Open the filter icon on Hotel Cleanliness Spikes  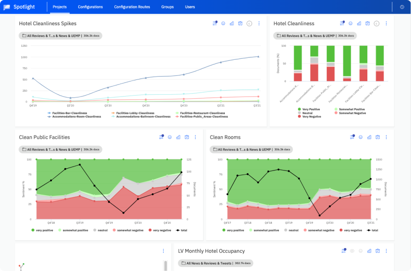tap(215, 23)
